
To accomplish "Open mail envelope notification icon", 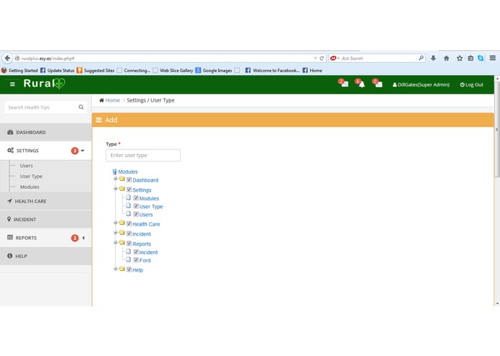I will coord(377,83).
